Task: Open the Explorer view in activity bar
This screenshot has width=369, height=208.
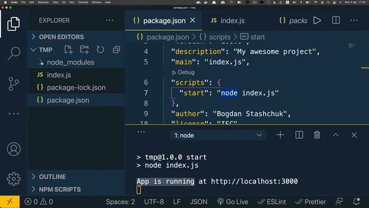Action: click(x=13, y=24)
